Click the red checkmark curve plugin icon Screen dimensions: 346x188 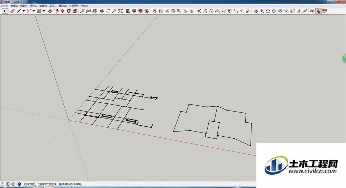[211, 11]
